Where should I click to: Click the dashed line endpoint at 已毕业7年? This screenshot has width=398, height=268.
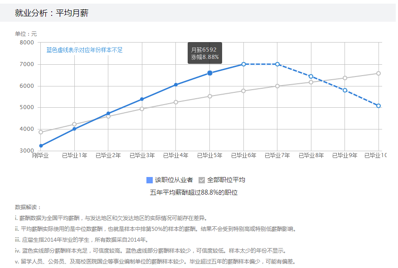(277, 64)
